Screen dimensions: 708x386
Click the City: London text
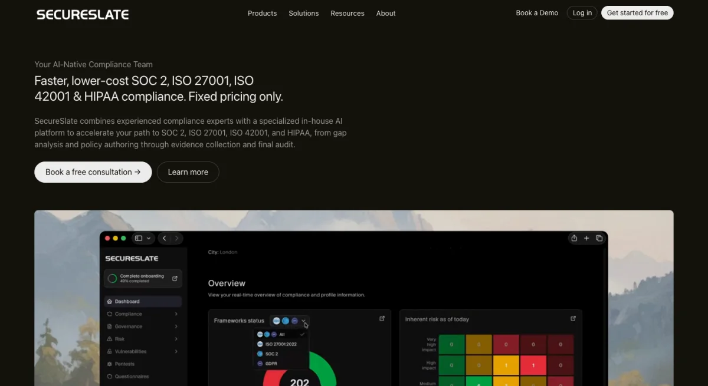click(x=223, y=252)
